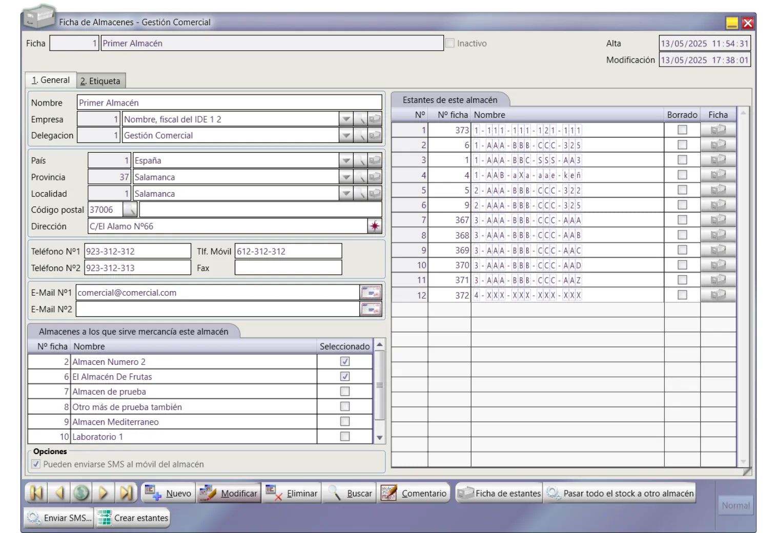The image size is (777, 533).
Task: Uncheck Seleccionado for El Almacén De Frutas
Action: click(345, 377)
